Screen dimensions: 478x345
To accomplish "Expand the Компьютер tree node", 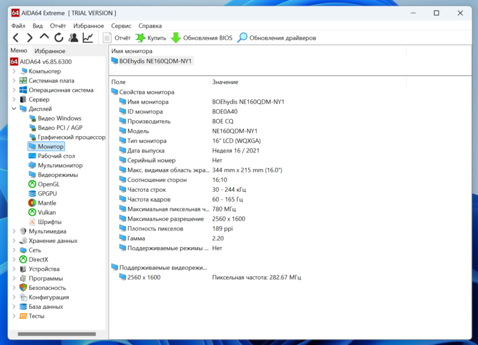I will pyautogui.click(x=14, y=71).
